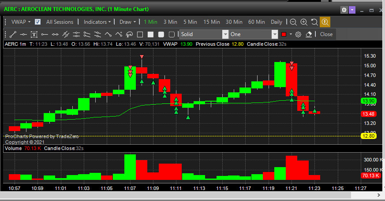Screen dimensions: 385x201
Task: Select the slanted parallel channel tool
Action: (97, 34)
